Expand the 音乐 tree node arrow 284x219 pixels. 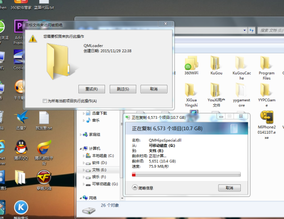(x=83, y=121)
